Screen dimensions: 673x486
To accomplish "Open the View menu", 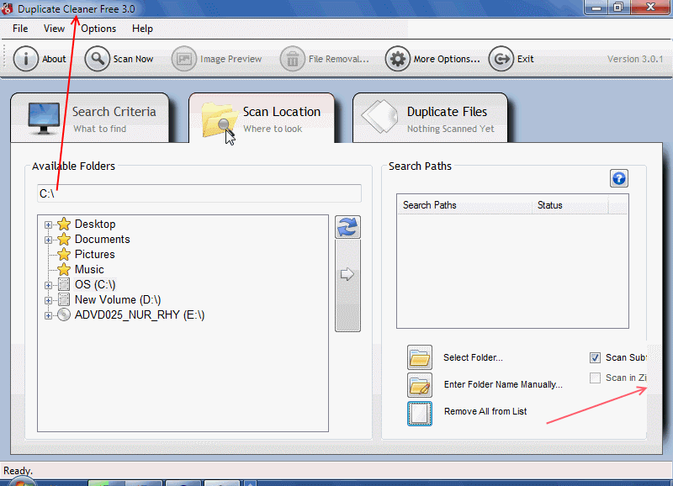I will pyautogui.click(x=54, y=29).
